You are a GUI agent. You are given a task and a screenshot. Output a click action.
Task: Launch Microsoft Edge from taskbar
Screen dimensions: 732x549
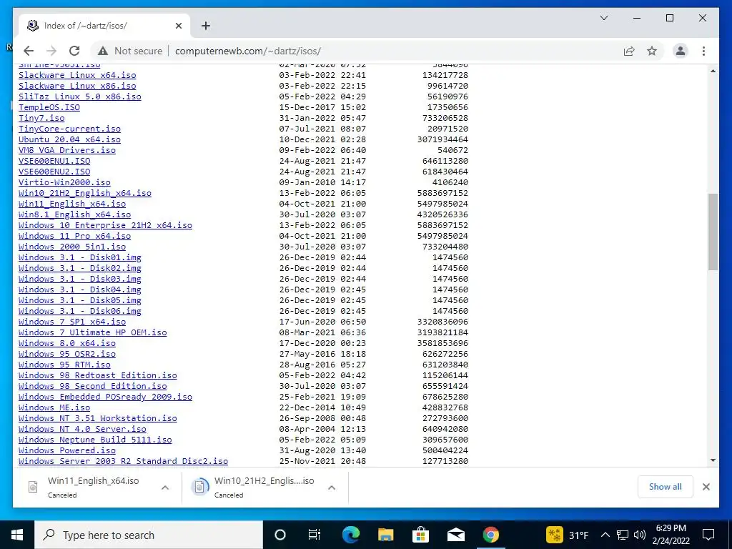tap(350, 535)
